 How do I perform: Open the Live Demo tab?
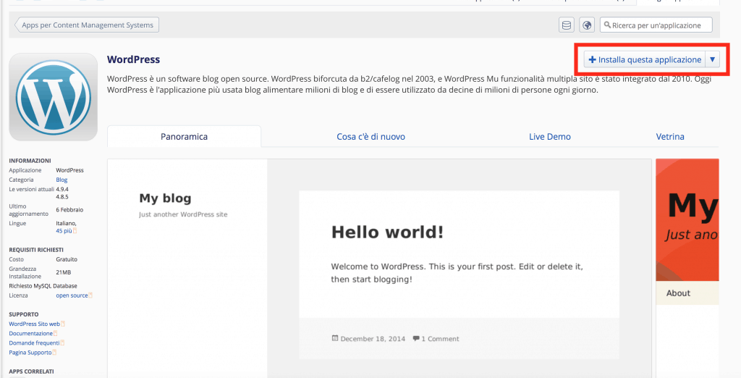click(550, 137)
